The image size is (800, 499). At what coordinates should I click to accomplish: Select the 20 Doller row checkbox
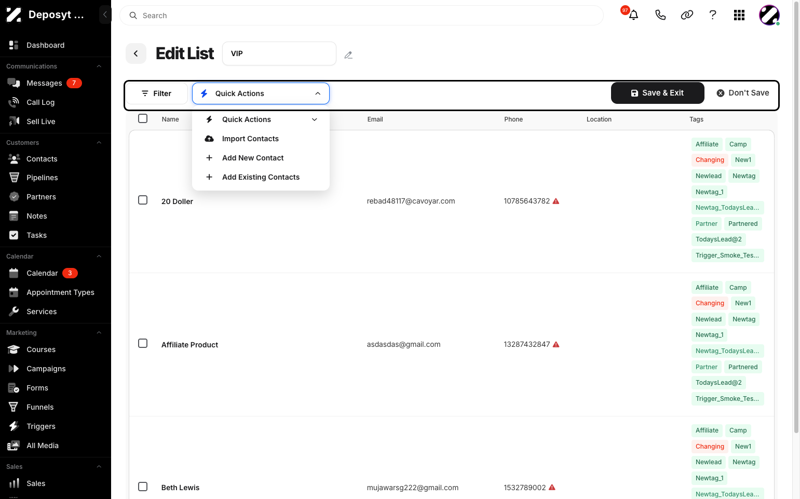click(x=143, y=200)
